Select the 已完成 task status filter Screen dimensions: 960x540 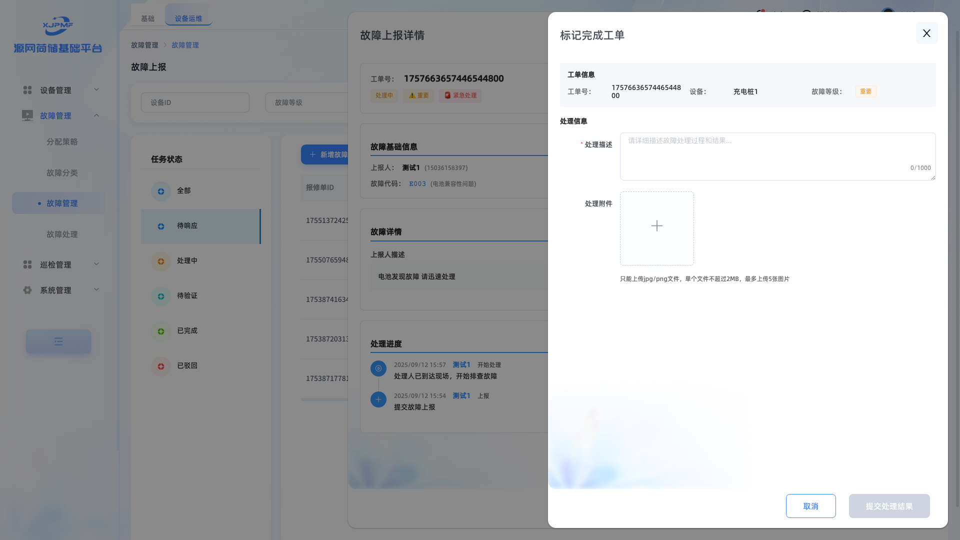[x=187, y=331]
